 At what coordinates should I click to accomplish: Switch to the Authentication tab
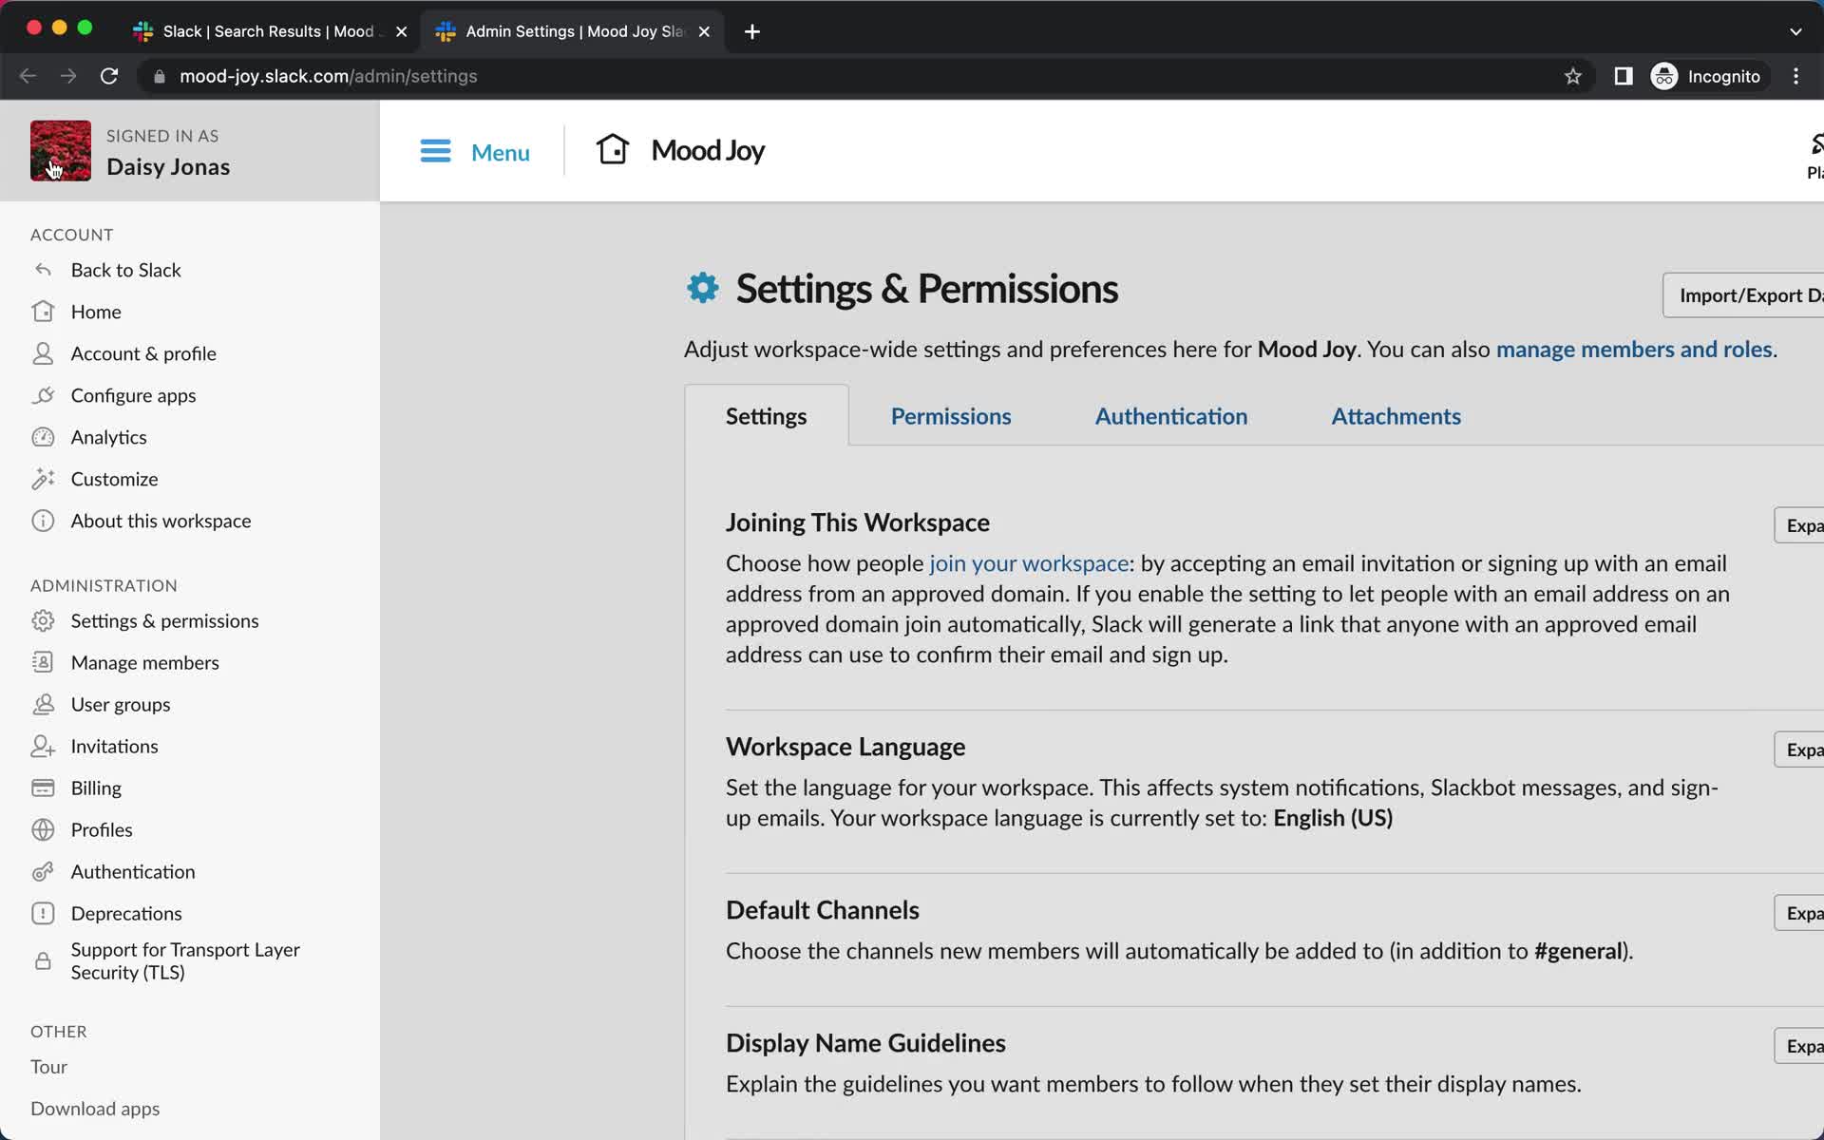(1171, 416)
